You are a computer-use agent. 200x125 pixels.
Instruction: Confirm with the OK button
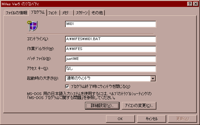[x=120, y=119]
